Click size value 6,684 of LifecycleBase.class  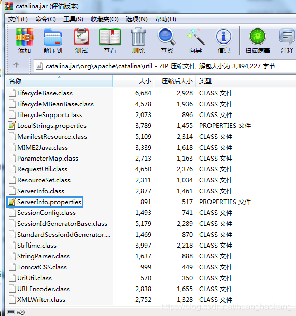point(144,93)
